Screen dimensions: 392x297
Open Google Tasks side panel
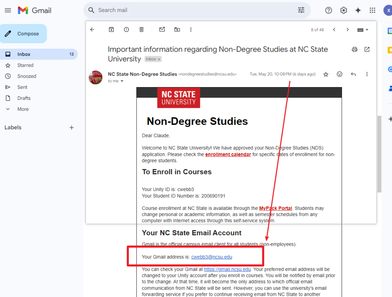(390, 69)
